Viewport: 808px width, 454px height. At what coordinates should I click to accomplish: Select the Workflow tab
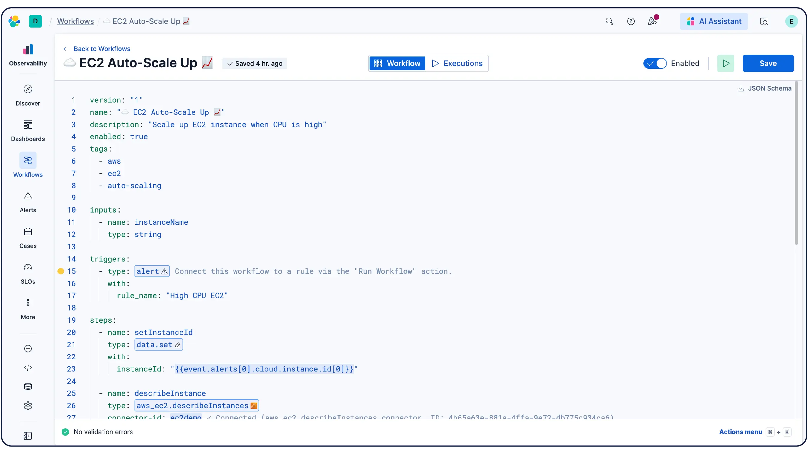tap(397, 63)
